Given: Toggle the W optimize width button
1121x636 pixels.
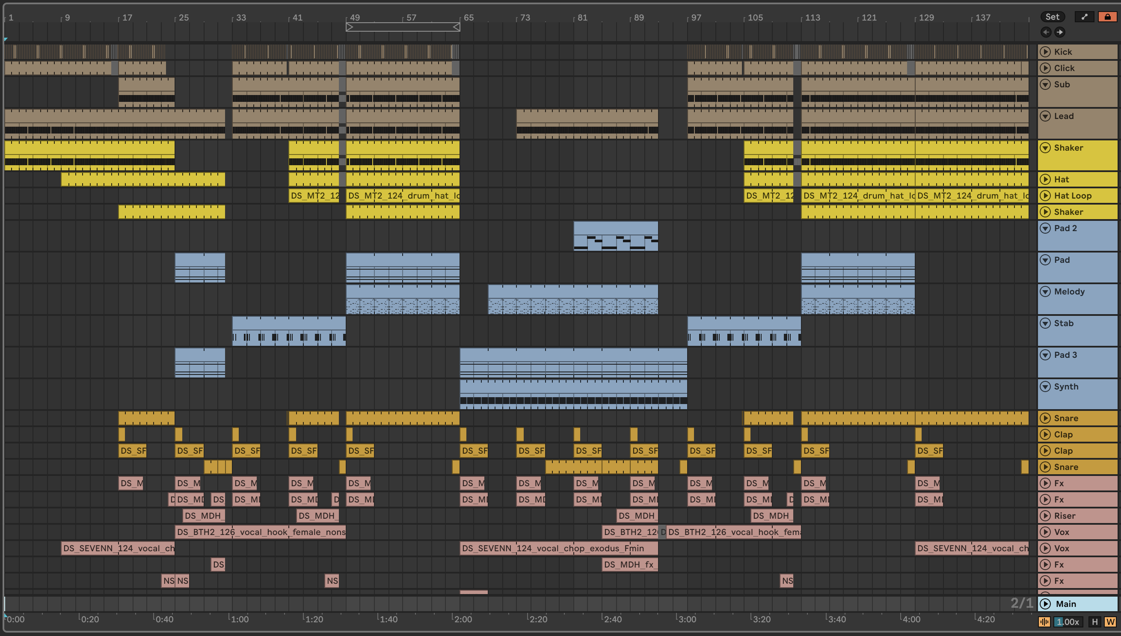Looking at the screenshot, I should point(1109,621).
